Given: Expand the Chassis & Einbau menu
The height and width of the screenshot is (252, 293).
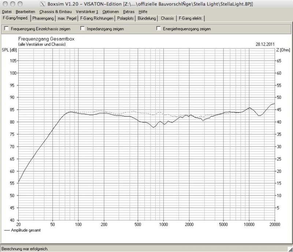Looking at the screenshot, I should (55, 12).
